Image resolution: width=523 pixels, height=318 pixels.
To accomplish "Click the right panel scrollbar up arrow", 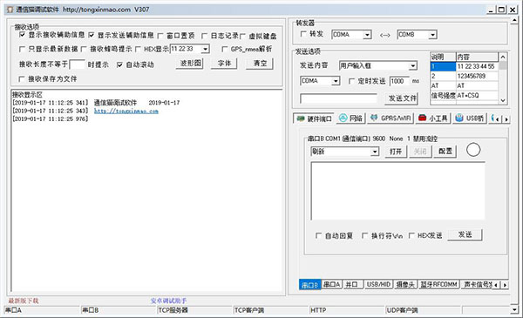I will pyautogui.click(x=514, y=21).
